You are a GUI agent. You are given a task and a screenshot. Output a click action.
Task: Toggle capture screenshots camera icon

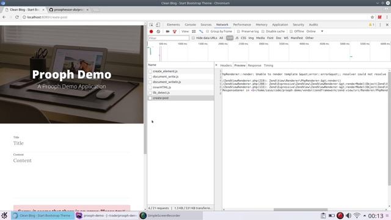pos(167,31)
